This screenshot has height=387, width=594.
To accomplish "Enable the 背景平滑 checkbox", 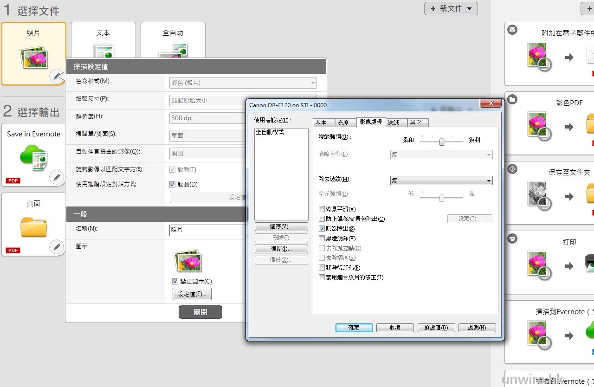I will coord(322,209).
